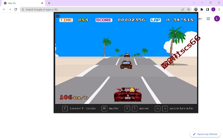Open the Extensions puzzle piece menu
The image size is (223, 139).
click(x=202, y=9)
